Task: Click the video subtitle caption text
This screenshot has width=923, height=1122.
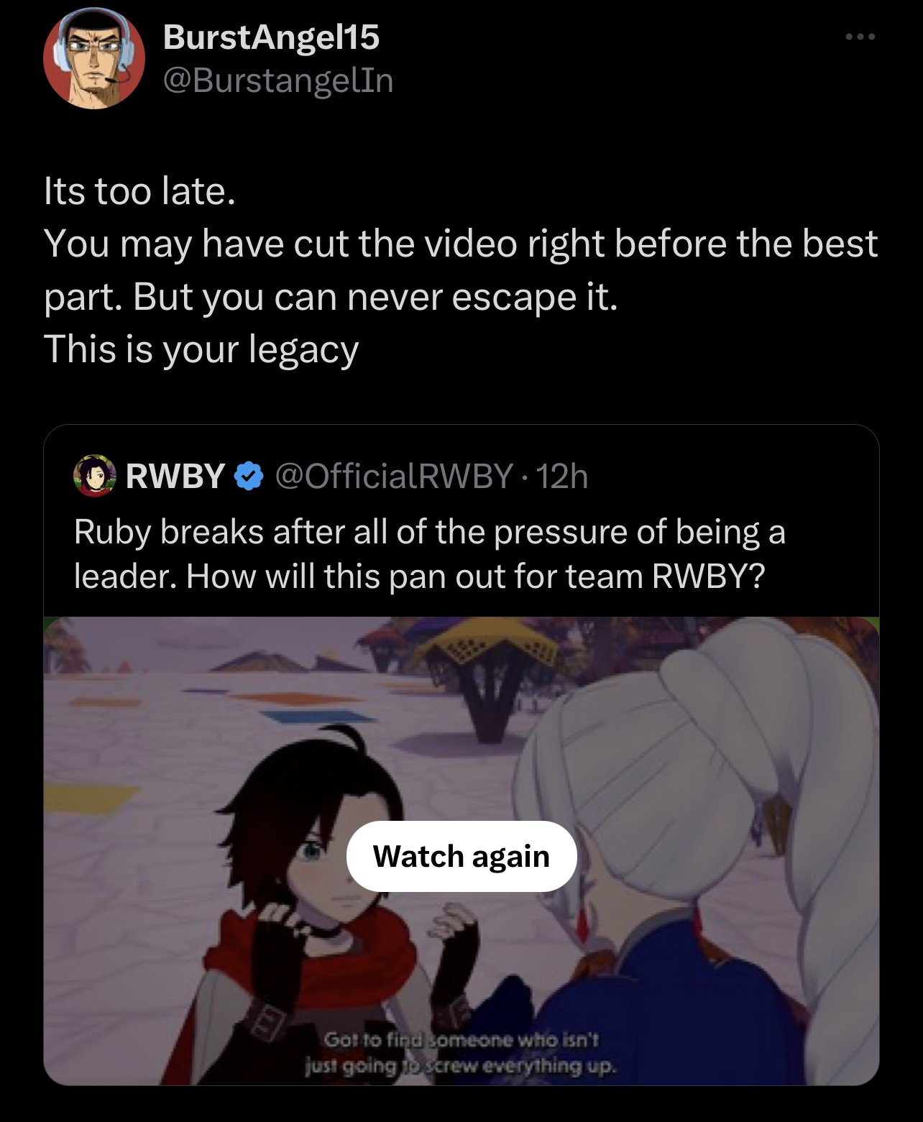Action: (x=461, y=1053)
